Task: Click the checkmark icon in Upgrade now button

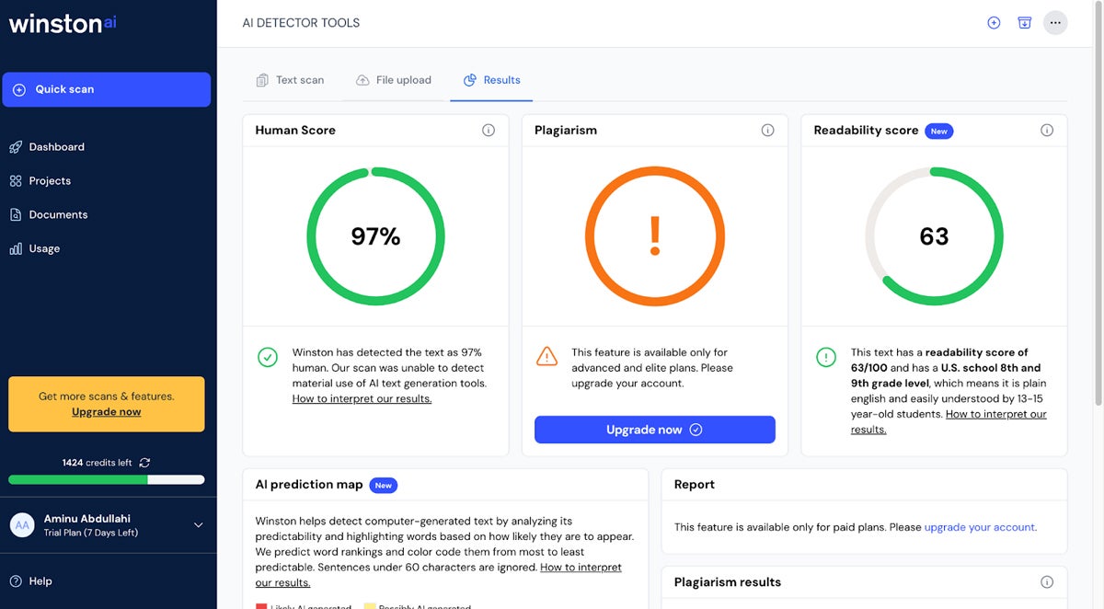Action: [696, 430]
